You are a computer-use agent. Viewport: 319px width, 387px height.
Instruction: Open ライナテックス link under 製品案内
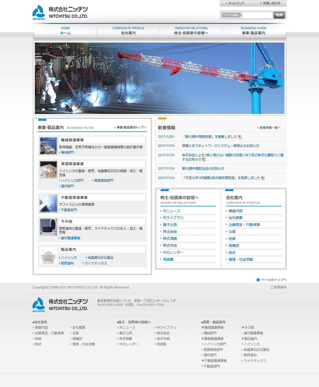(x=96, y=263)
